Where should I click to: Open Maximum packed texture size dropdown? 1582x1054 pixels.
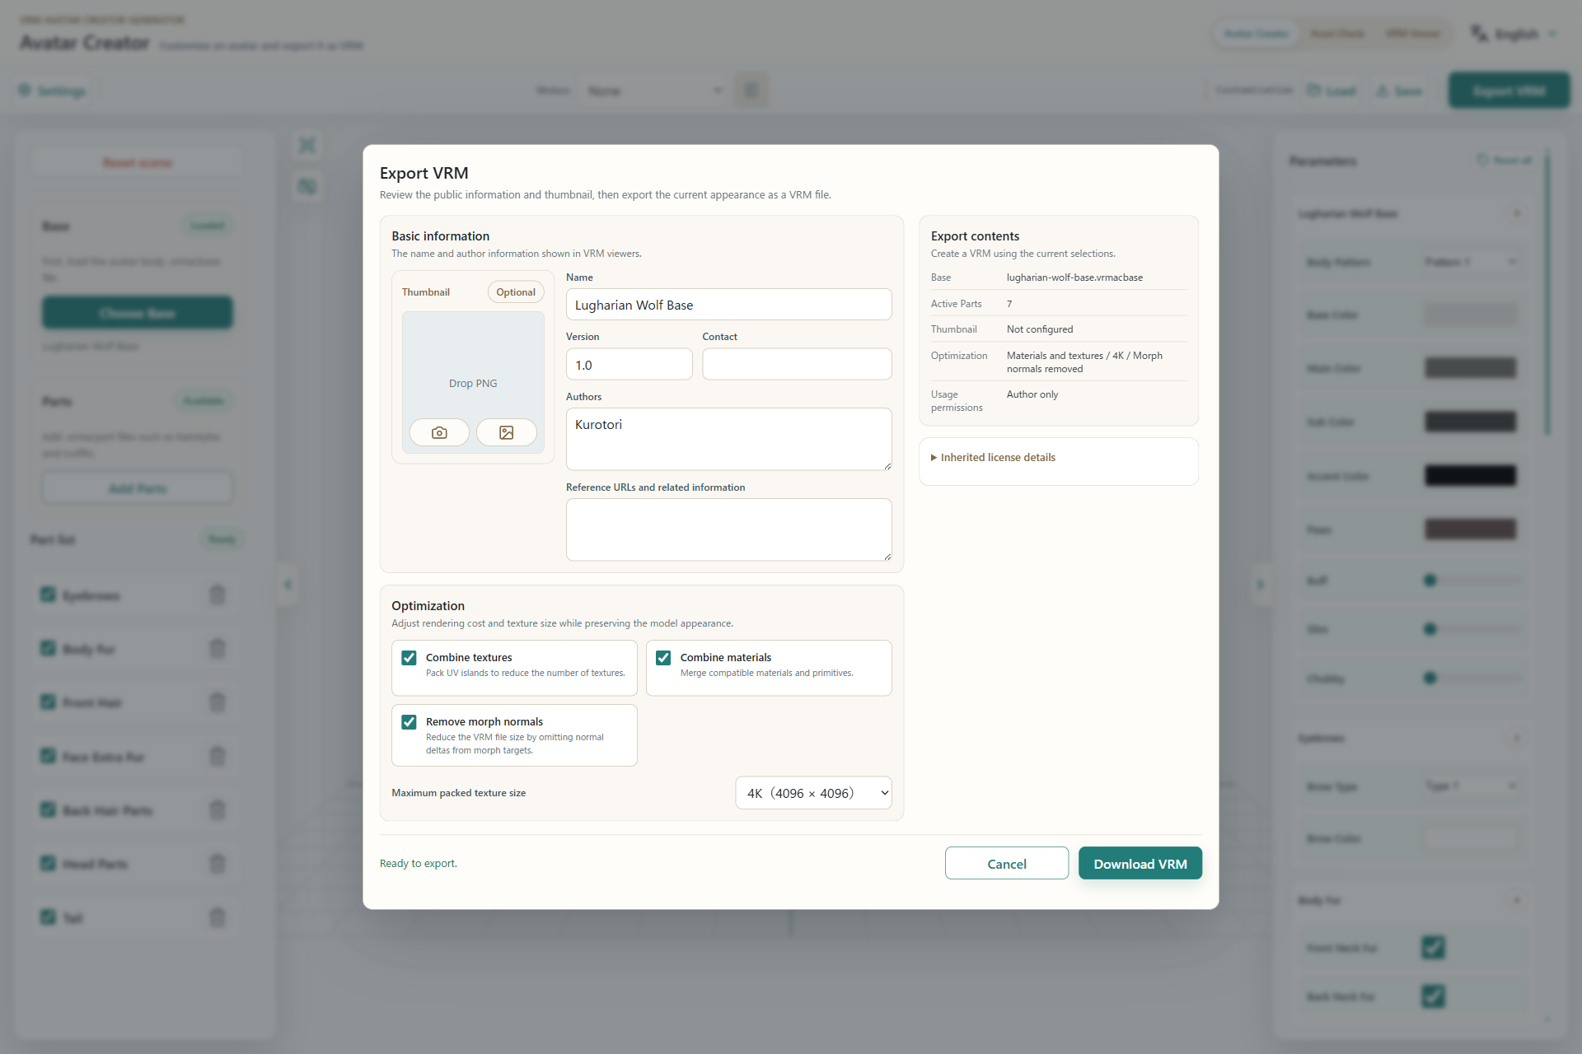(x=813, y=793)
